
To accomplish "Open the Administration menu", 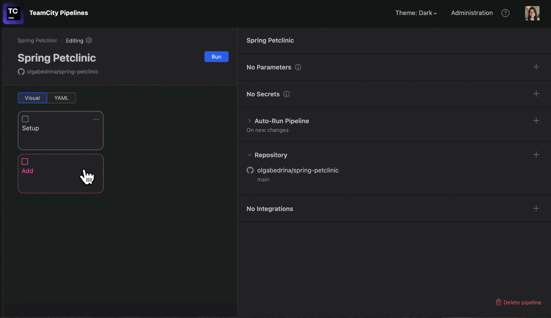I will pyautogui.click(x=472, y=13).
